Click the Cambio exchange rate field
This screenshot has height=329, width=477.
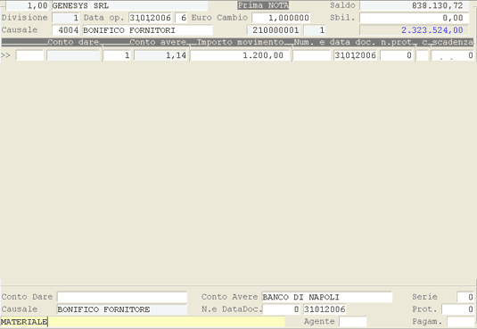281,18
